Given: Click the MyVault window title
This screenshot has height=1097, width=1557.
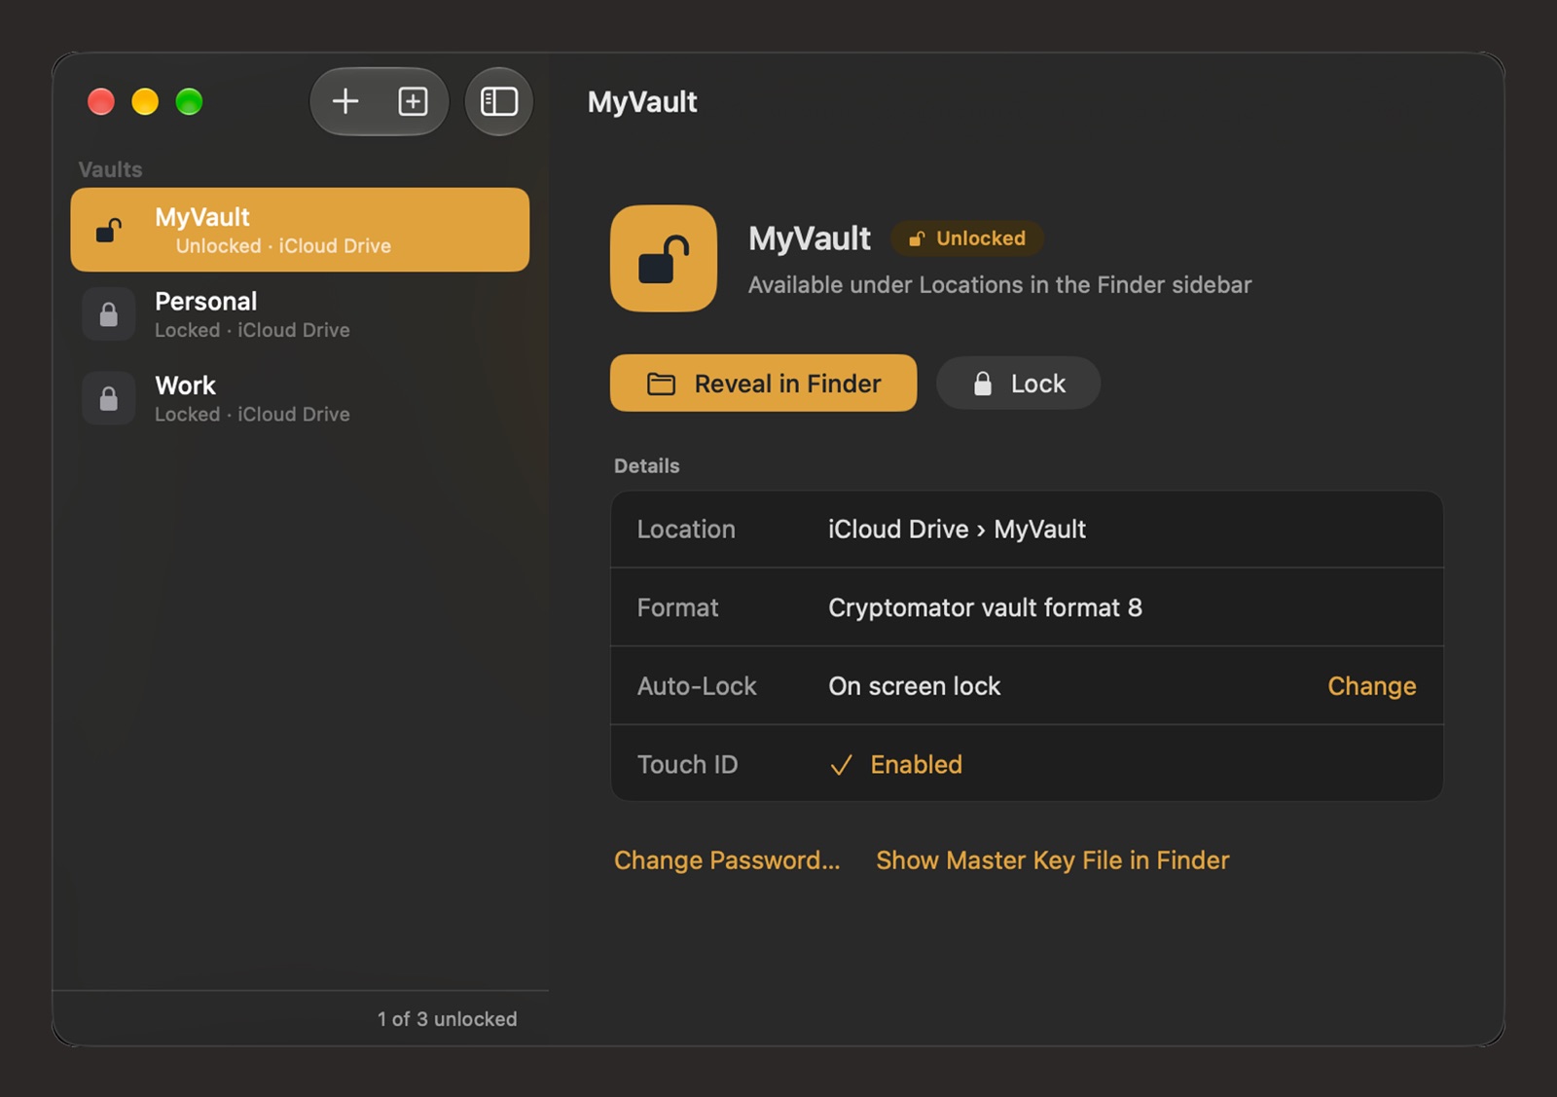Looking at the screenshot, I should point(642,102).
